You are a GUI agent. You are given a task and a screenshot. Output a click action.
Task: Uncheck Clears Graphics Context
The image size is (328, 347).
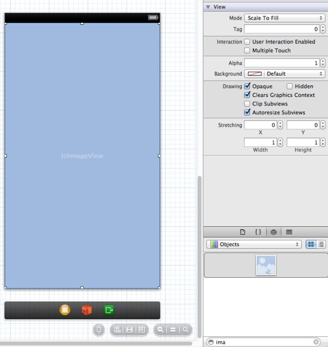(247, 95)
